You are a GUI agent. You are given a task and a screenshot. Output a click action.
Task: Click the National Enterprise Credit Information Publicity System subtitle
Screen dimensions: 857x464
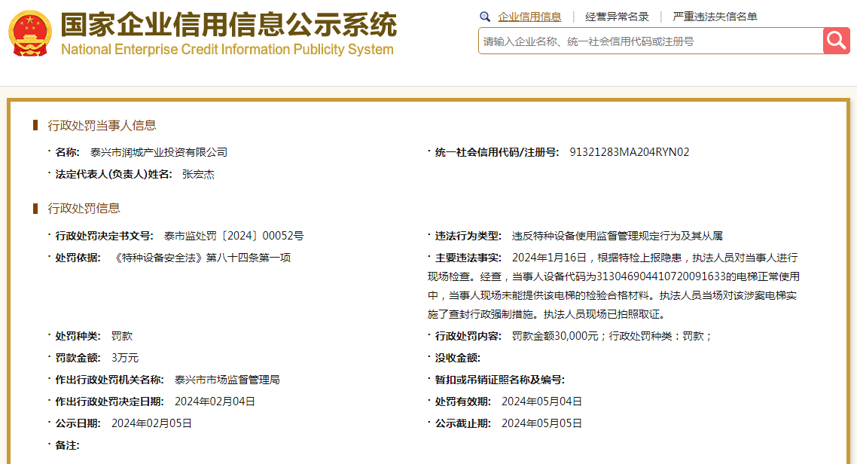(x=227, y=49)
